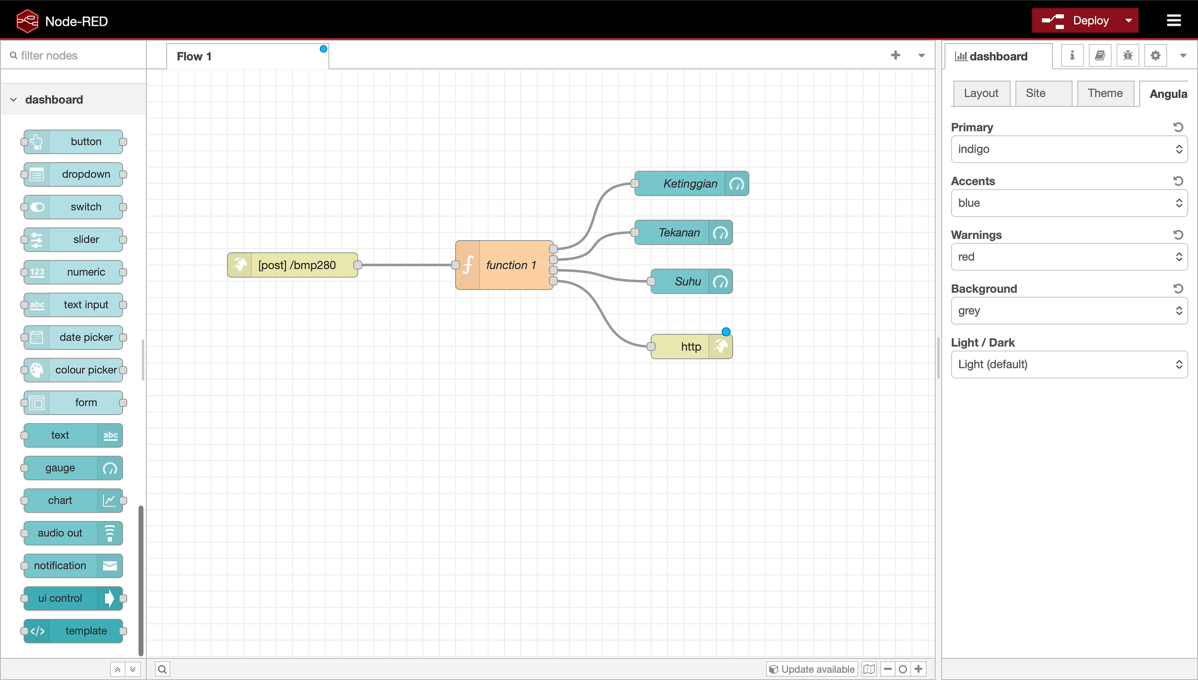Collapse all palette categories
The width and height of the screenshot is (1198, 680).
pyautogui.click(x=117, y=669)
